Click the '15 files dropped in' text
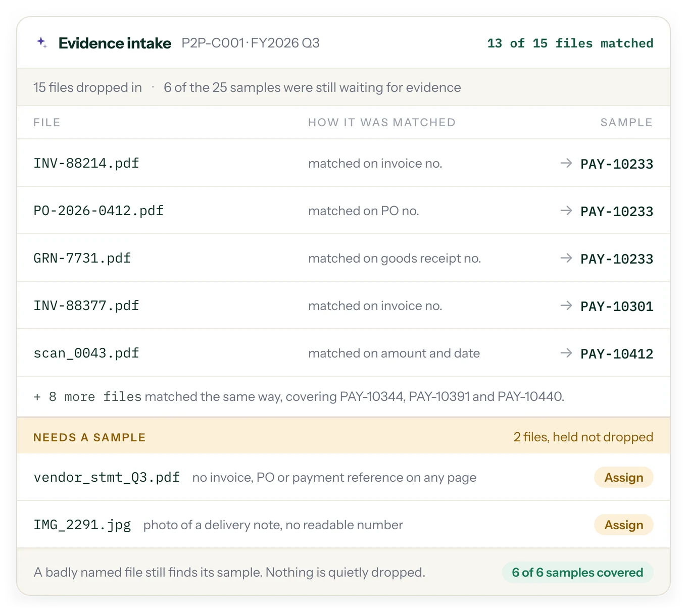 (87, 87)
